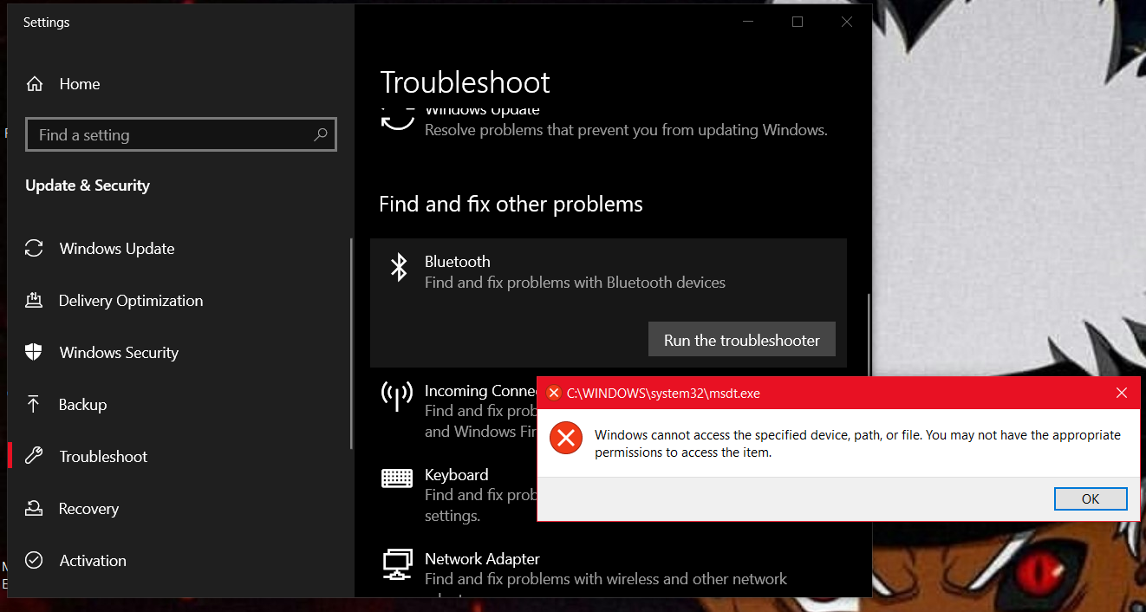Image resolution: width=1146 pixels, height=612 pixels.
Task: Click the Find and fix other problems heading
Action: coord(511,204)
